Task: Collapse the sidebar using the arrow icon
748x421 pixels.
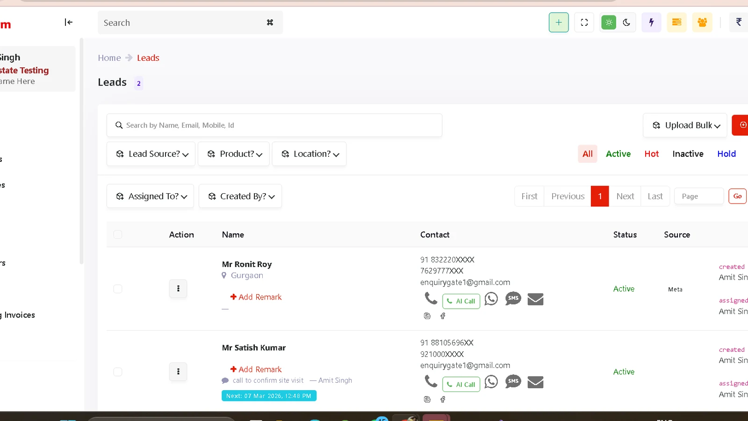Action: click(x=68, y=22)
